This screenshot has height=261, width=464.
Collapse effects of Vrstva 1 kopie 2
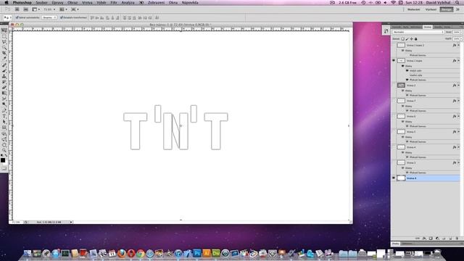click(x=459, y=45)
